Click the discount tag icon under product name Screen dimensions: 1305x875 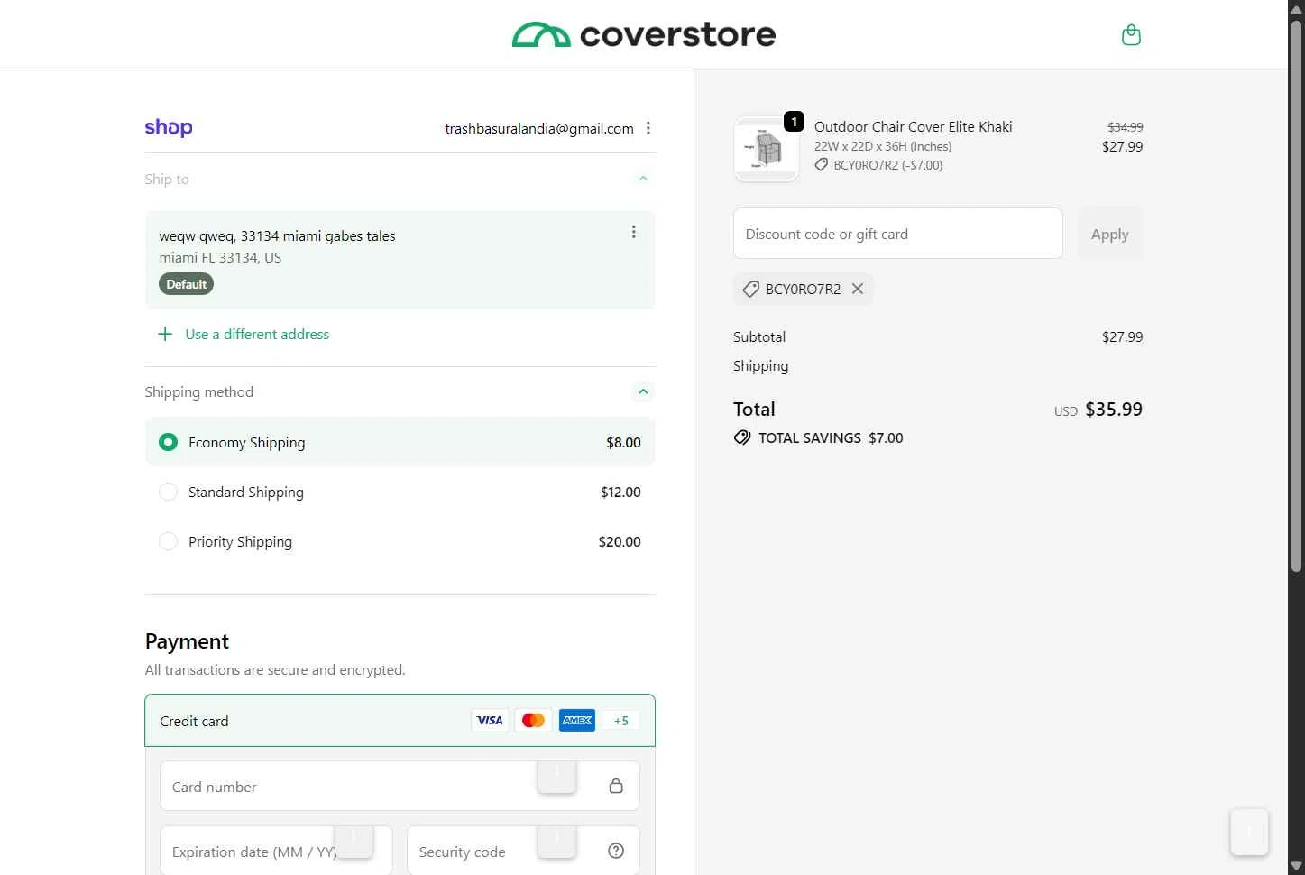point(822,165)
